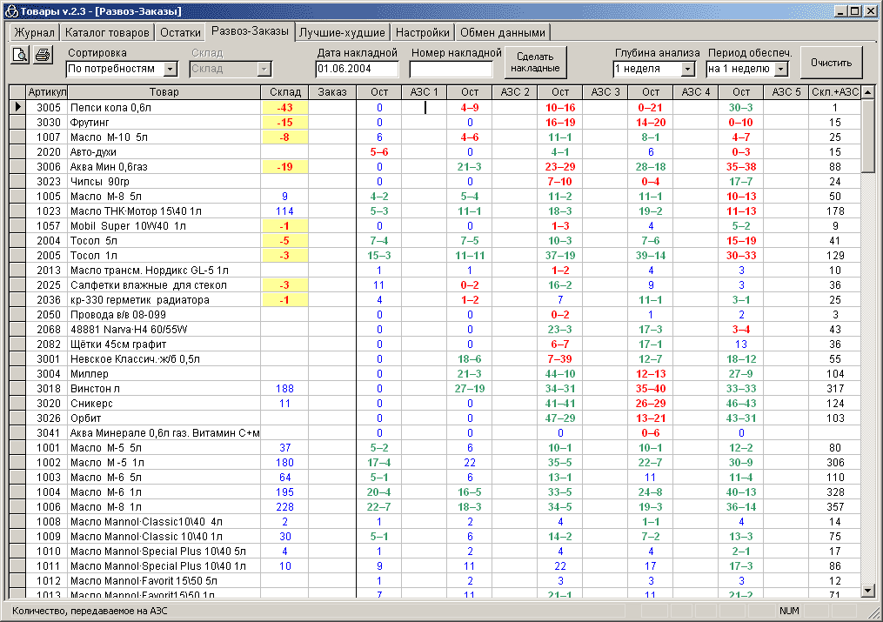Go to the Остатки tab

click(180, 33)
